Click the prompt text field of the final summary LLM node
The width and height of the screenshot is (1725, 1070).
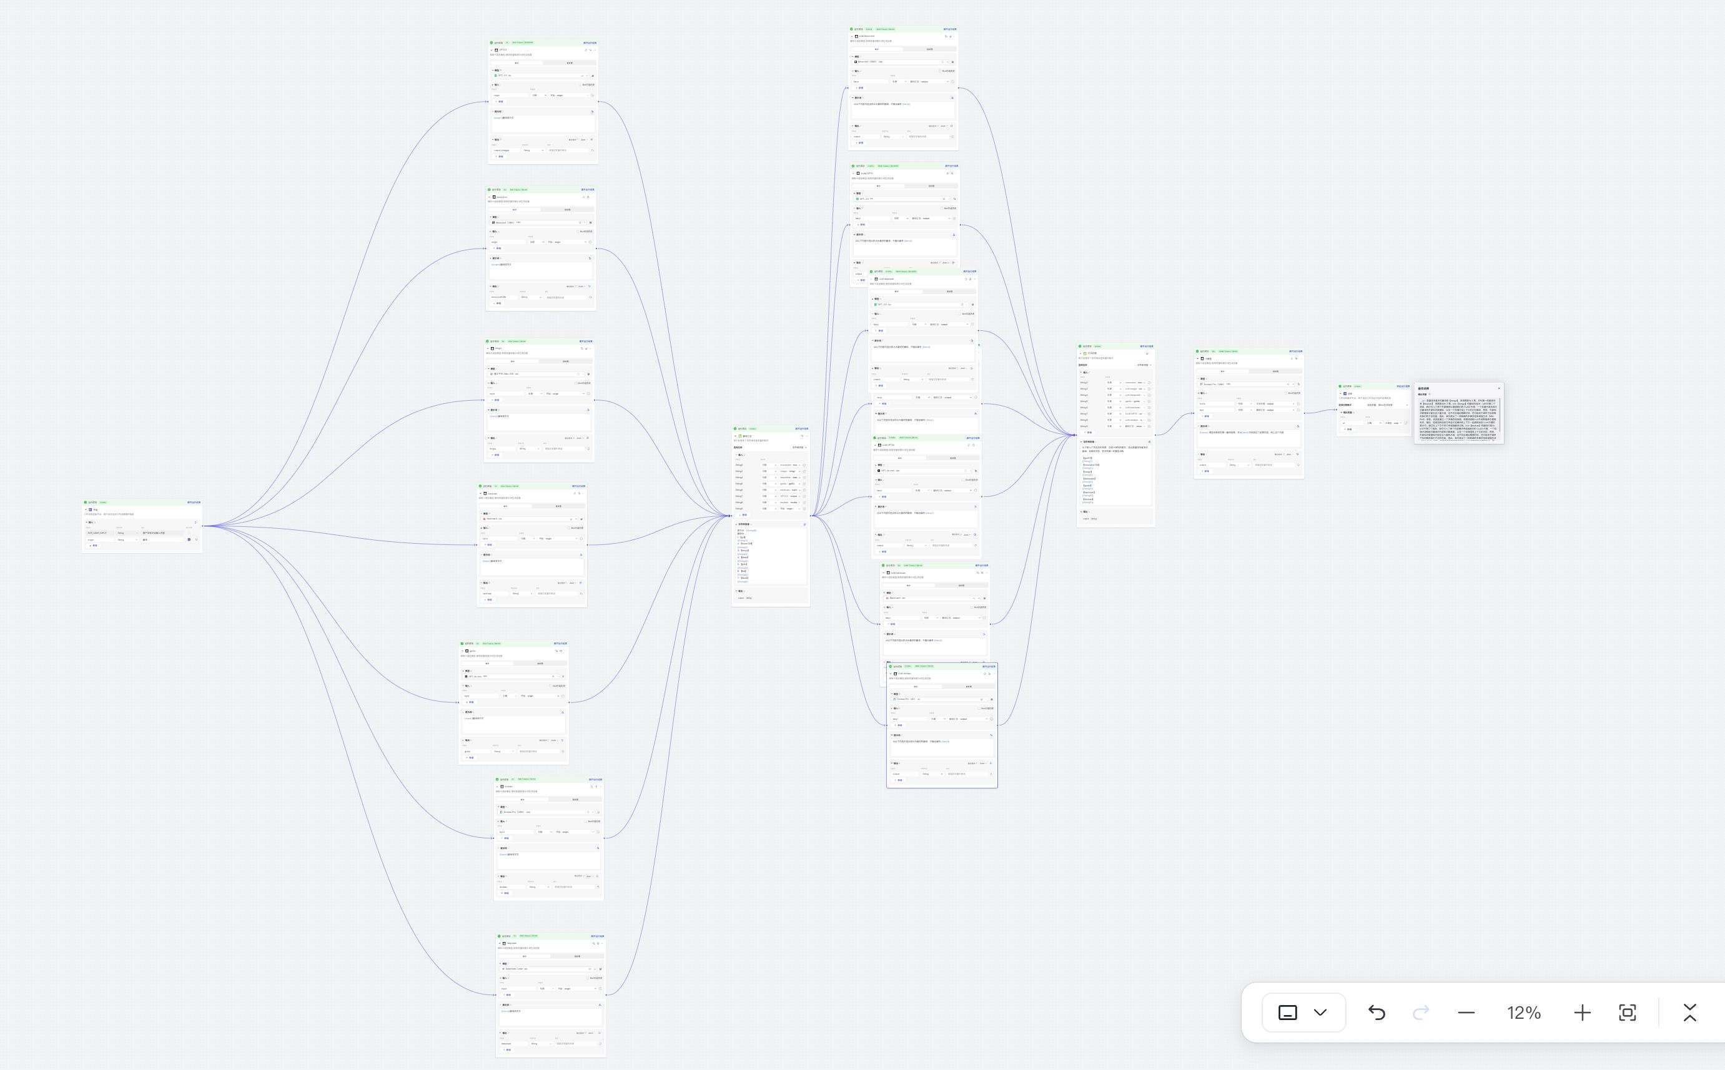tap(1248, 439)
